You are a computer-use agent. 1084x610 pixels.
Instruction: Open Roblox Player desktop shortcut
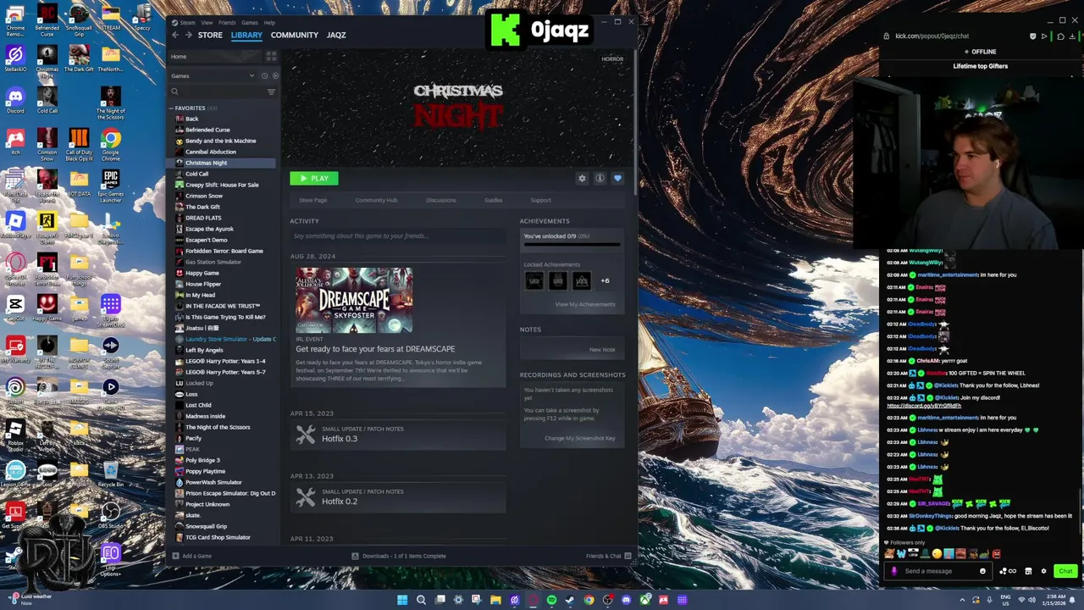pyautogui.click(x=15, y=225)
